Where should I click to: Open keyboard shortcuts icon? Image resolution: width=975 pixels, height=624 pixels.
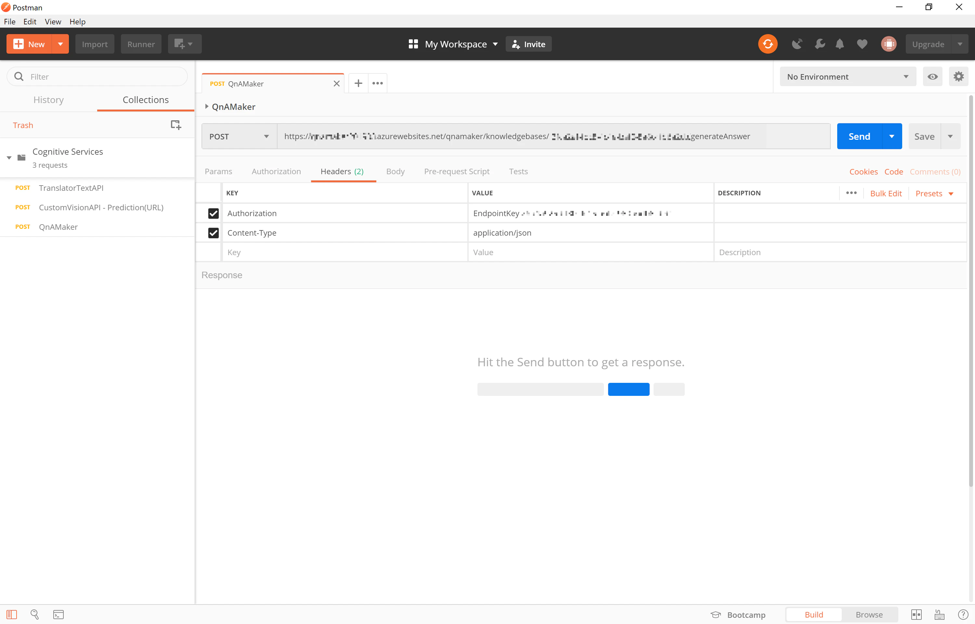(x=939, y=614)
